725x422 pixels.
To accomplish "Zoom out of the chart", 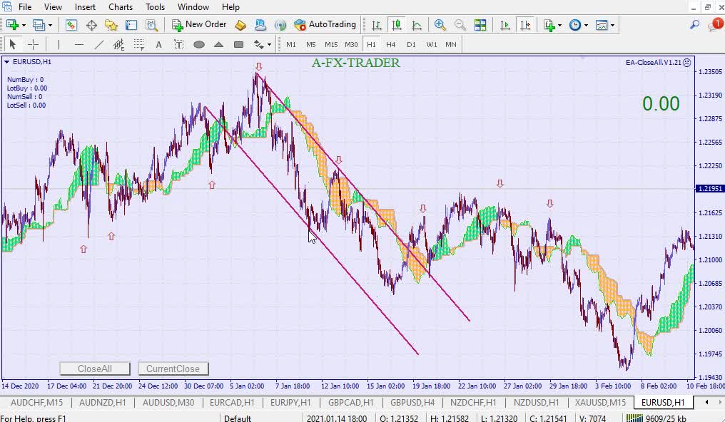I will (x=460, y=25).
